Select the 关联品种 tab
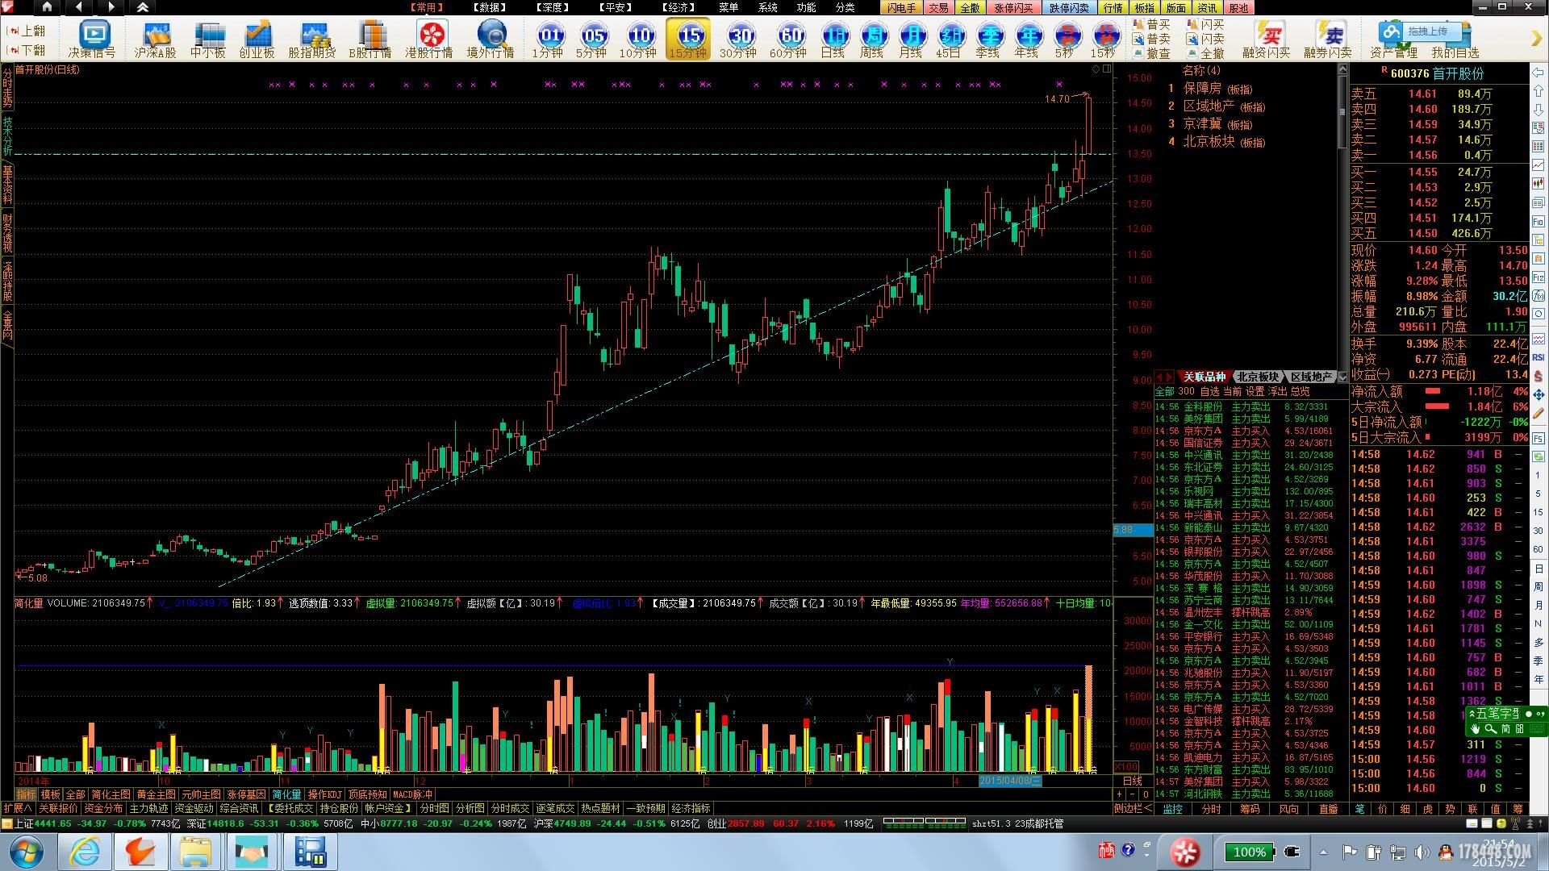Viewport: 1549px width, 871px height. point(1204,377)
